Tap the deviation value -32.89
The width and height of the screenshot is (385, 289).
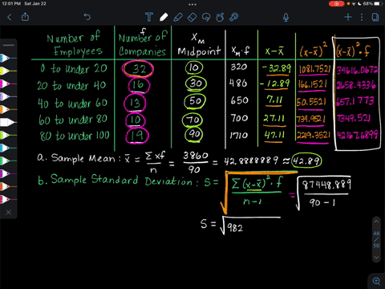tap(277, 68)
